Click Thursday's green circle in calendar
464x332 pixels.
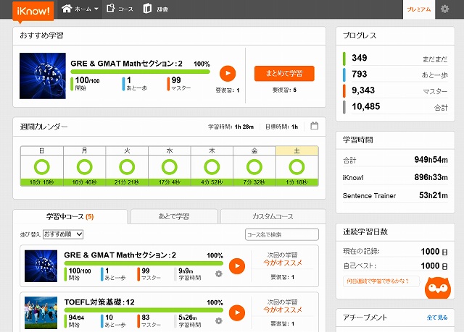[x=212, y=167]
